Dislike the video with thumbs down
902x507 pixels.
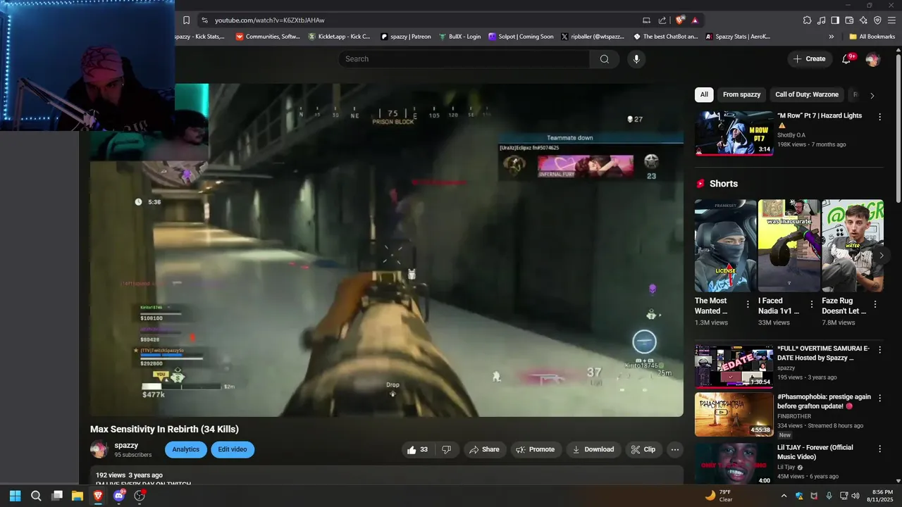pyautogui.click(x=446, y=449)
